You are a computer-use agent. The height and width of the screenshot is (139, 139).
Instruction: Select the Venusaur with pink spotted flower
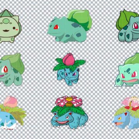(69, 112)
